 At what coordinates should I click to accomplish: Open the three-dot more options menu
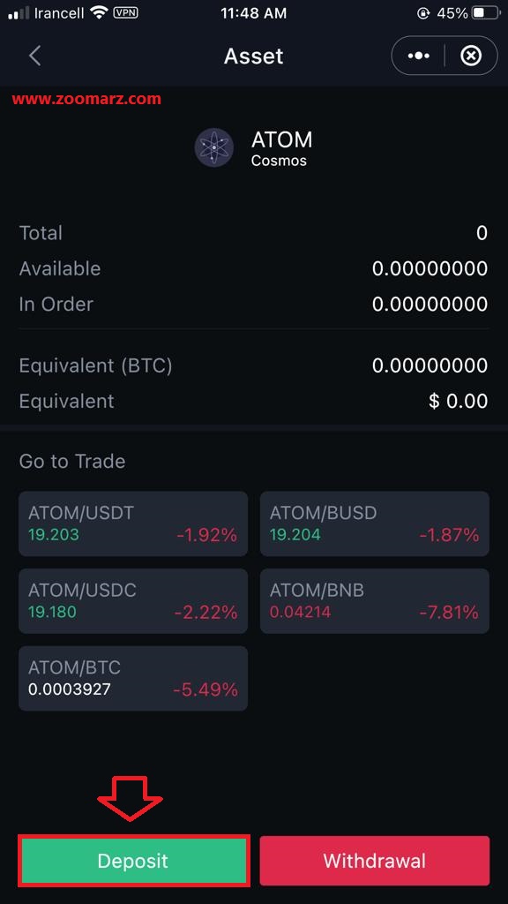pos(418,56)
